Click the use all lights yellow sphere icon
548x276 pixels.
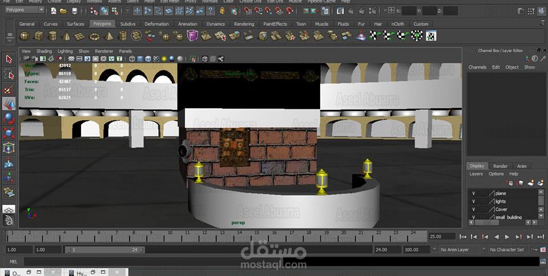(x=164, y=59)
